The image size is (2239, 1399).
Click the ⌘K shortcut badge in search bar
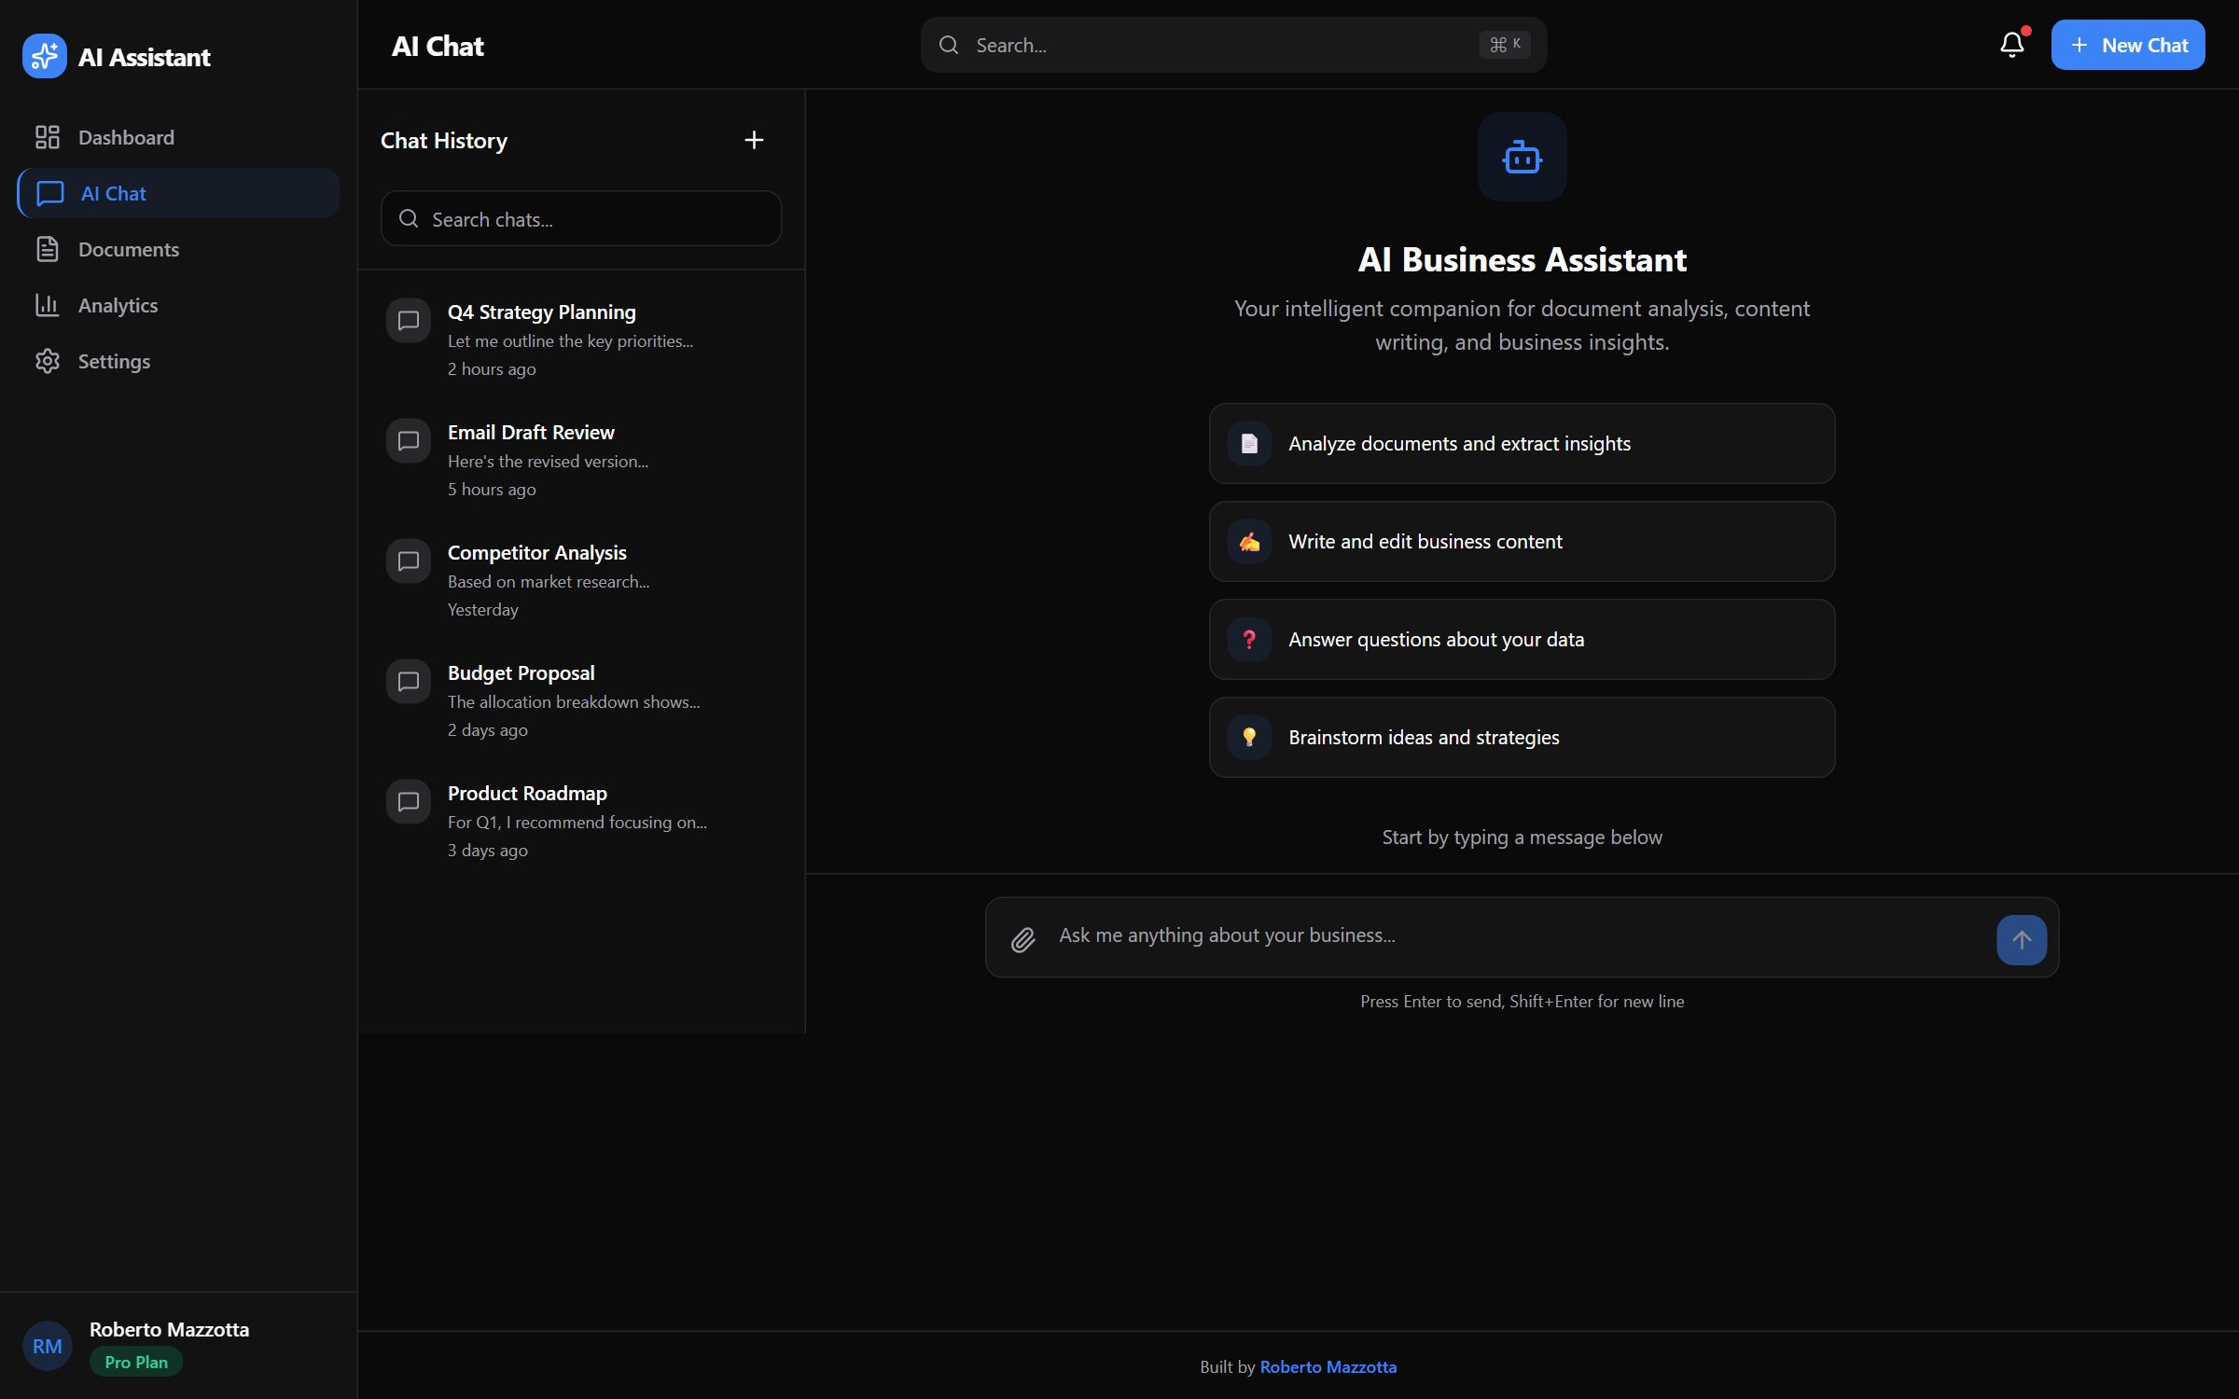point(1504,45)
